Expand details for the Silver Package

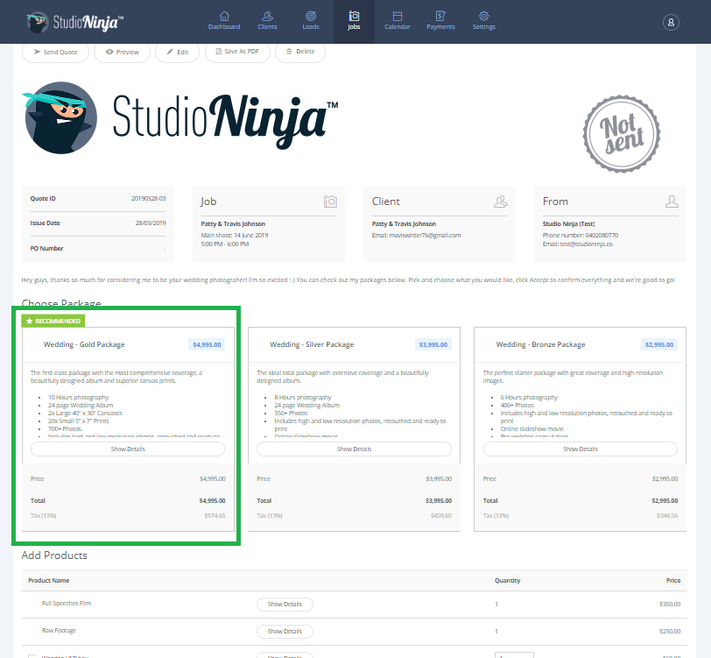(354, 449)
